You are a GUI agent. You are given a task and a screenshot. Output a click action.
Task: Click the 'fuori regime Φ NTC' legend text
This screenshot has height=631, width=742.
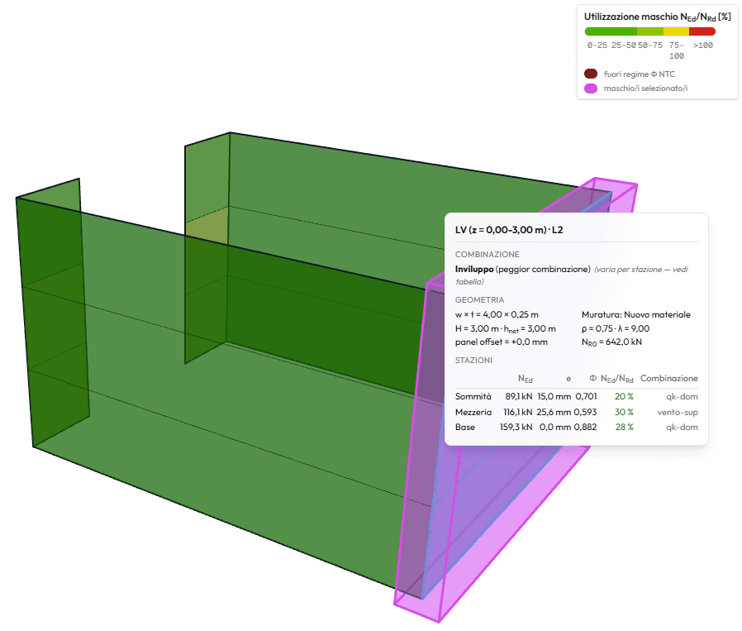tap(640, 74)
